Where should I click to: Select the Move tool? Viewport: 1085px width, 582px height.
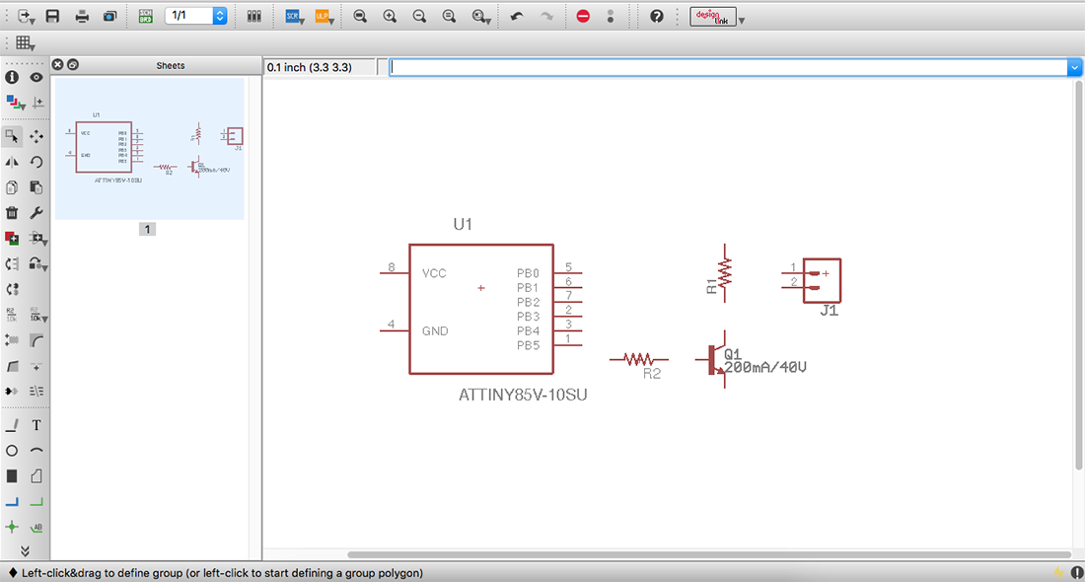pos(36,136)
